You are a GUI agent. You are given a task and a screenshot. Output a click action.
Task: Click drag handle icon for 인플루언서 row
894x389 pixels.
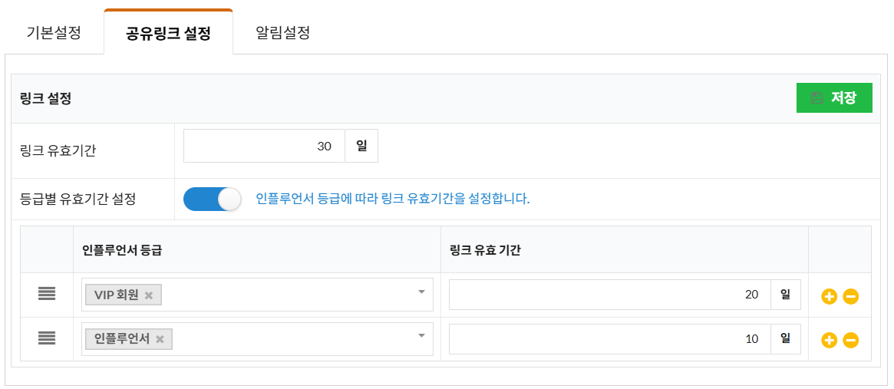[47, 338]
